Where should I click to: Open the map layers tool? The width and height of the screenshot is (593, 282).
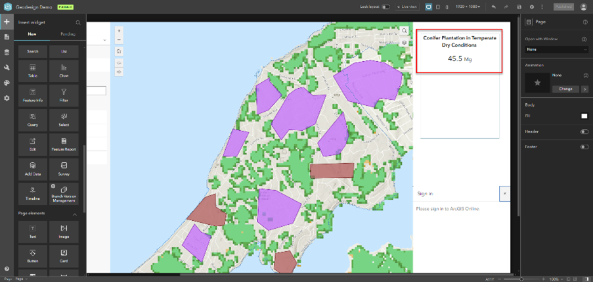[404, 42]
